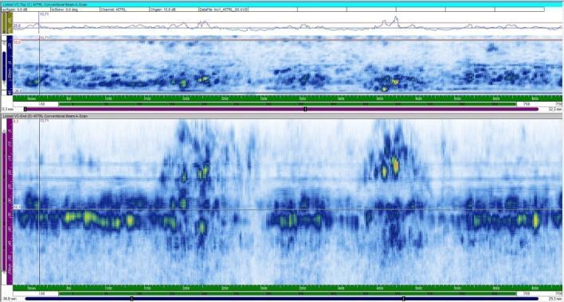Click the horizontal reference cursor line in the end view
564x302 pixels.
tap(288, 210)
